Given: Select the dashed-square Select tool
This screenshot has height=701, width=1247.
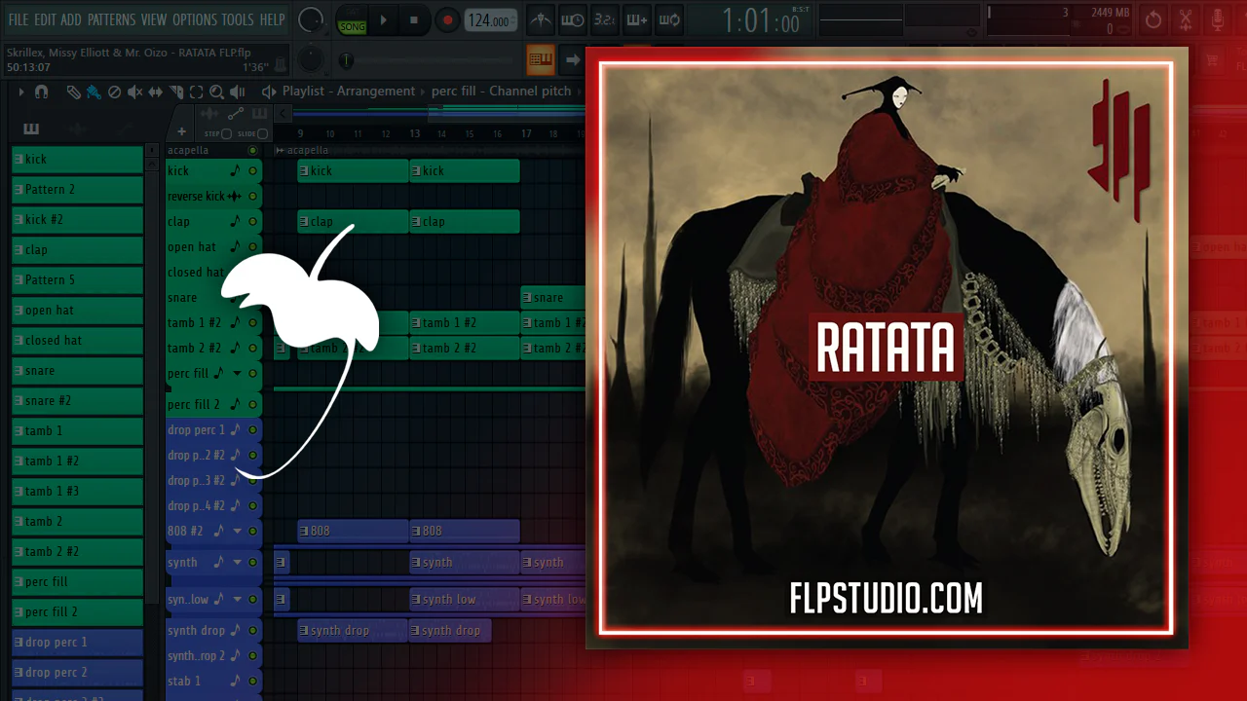Looking at the screenshot, I should point(196,92).
